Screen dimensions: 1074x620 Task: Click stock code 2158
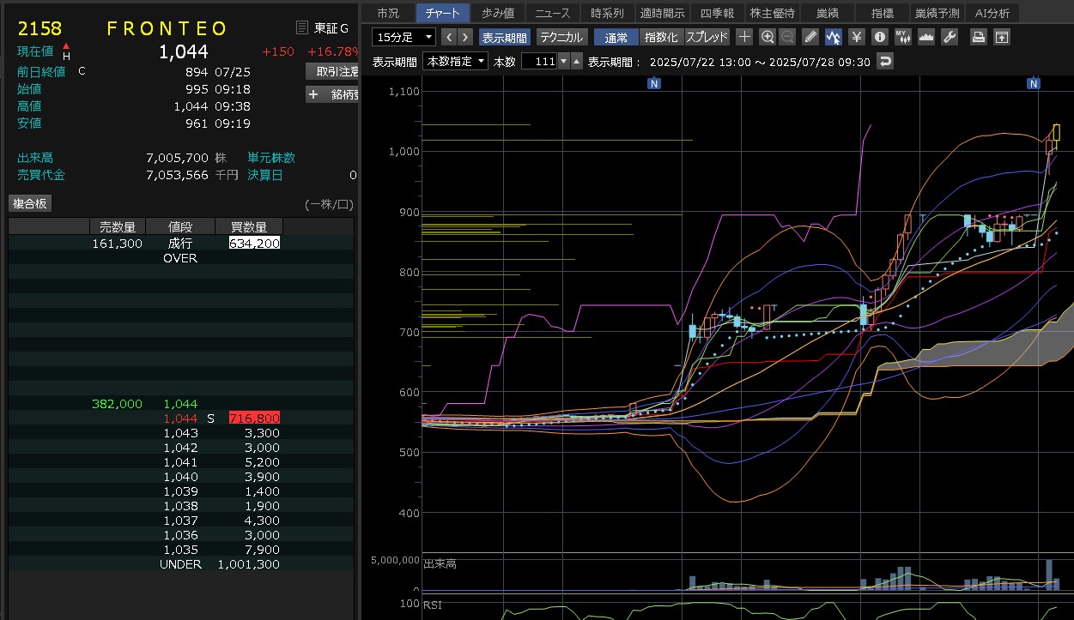[x=39, y=28]
